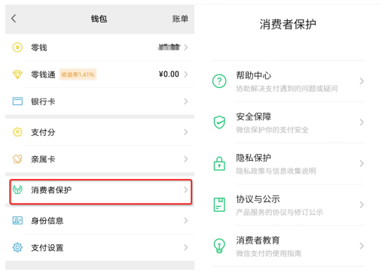382x272 pixels.
Task: Go back using the top-left arrow
Action: click(x=14, y=19)
